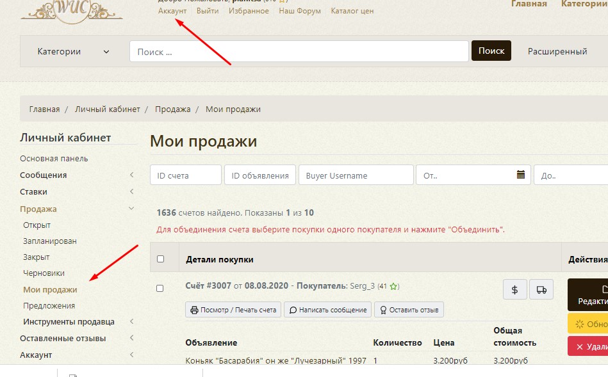The width and height of the screenshot is (608, 377).
Task: Click the star rating next to Serg_3
Action: 395,286
